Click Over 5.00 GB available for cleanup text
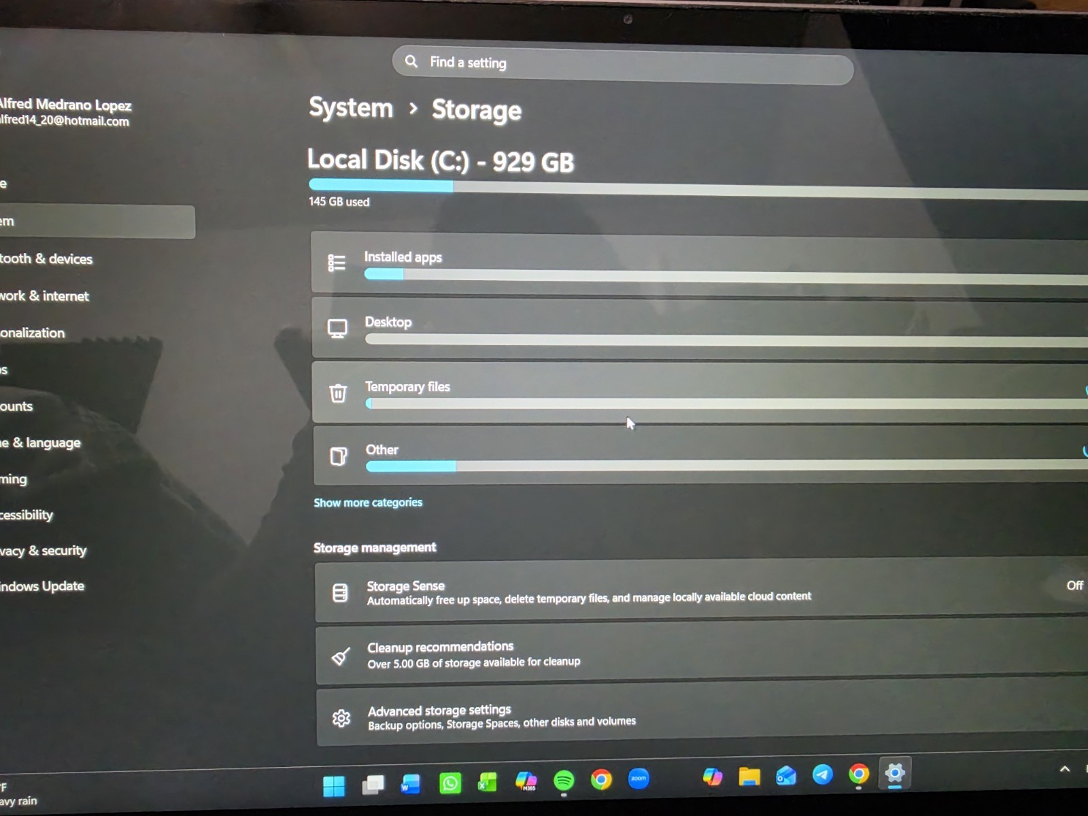This screenshot has width=1088, height=816. tap(474, 662)
